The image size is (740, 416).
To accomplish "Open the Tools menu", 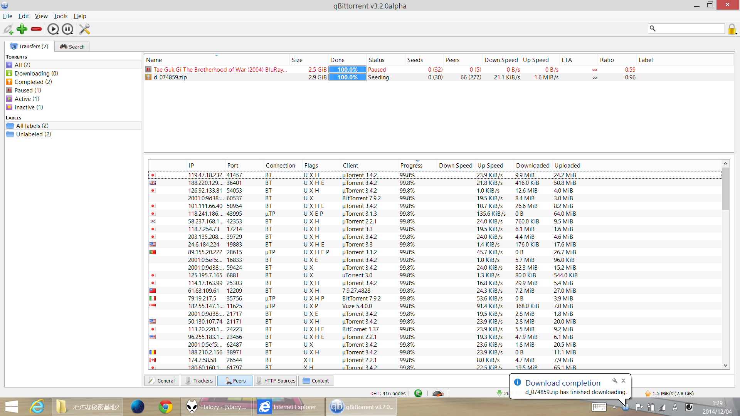I will [61, 16].
